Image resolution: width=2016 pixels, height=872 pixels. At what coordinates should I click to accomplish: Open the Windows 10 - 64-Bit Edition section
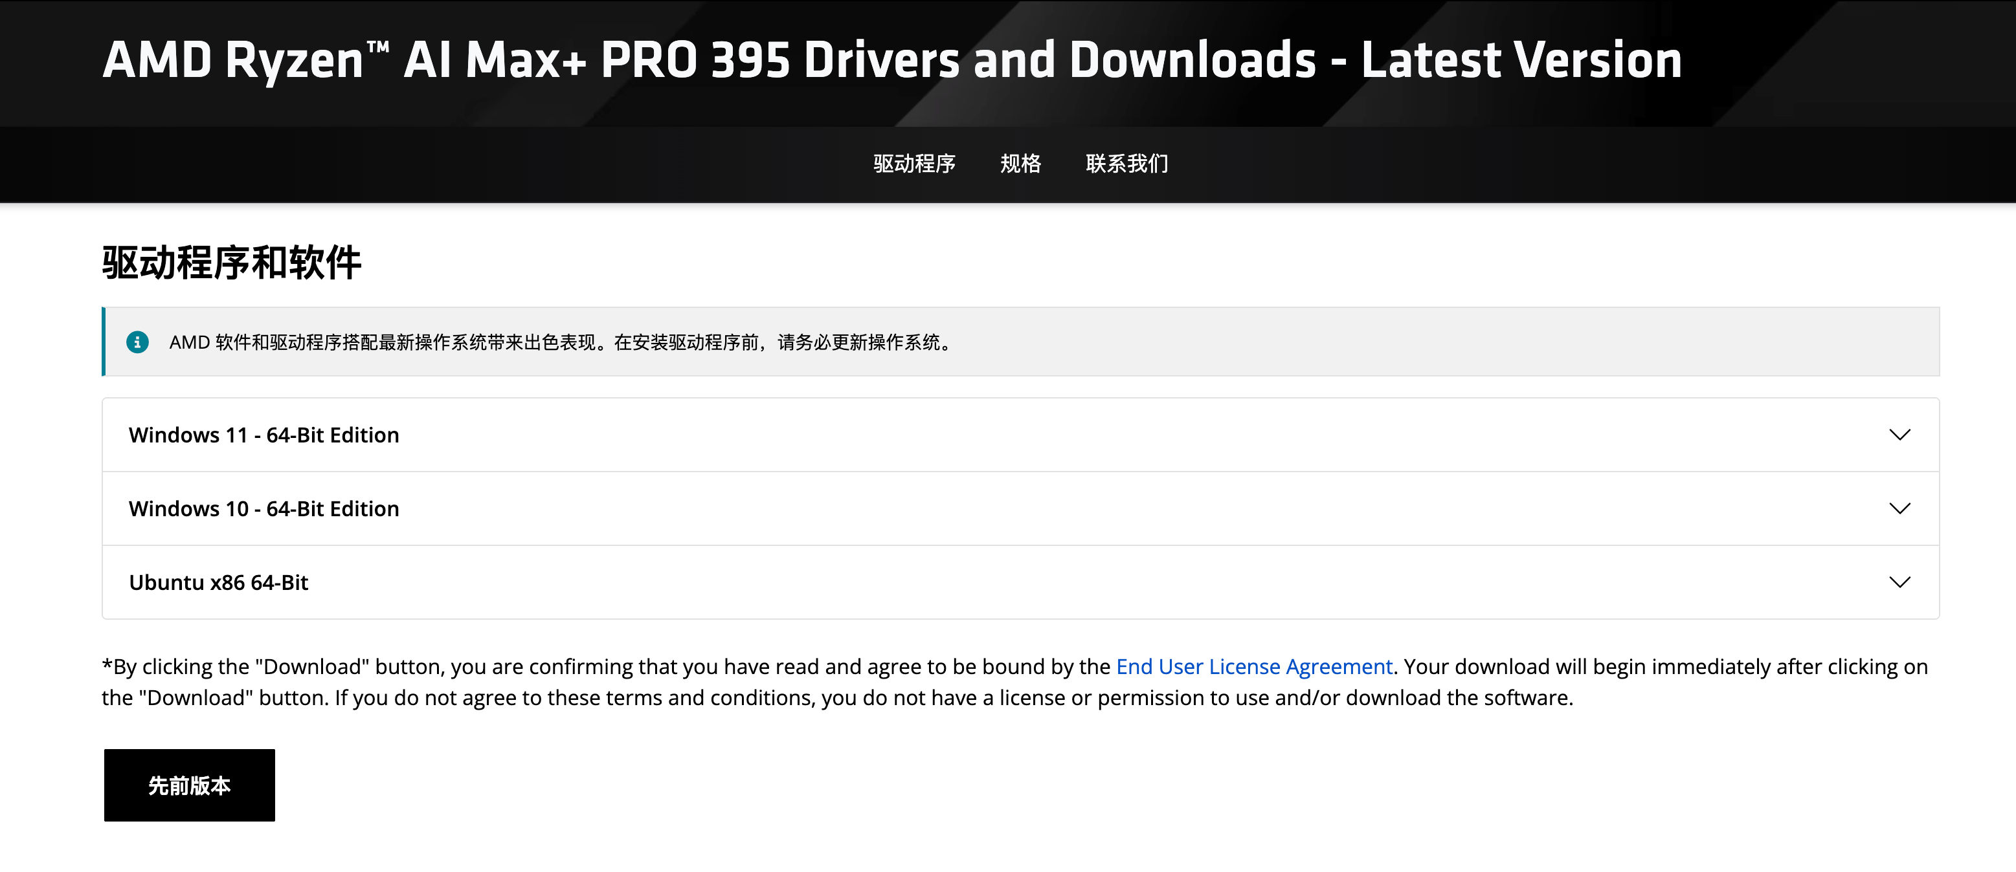263,508
